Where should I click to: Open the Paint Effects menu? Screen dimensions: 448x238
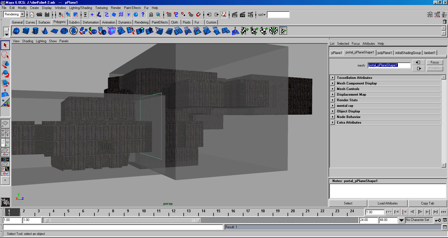[132, 8]
